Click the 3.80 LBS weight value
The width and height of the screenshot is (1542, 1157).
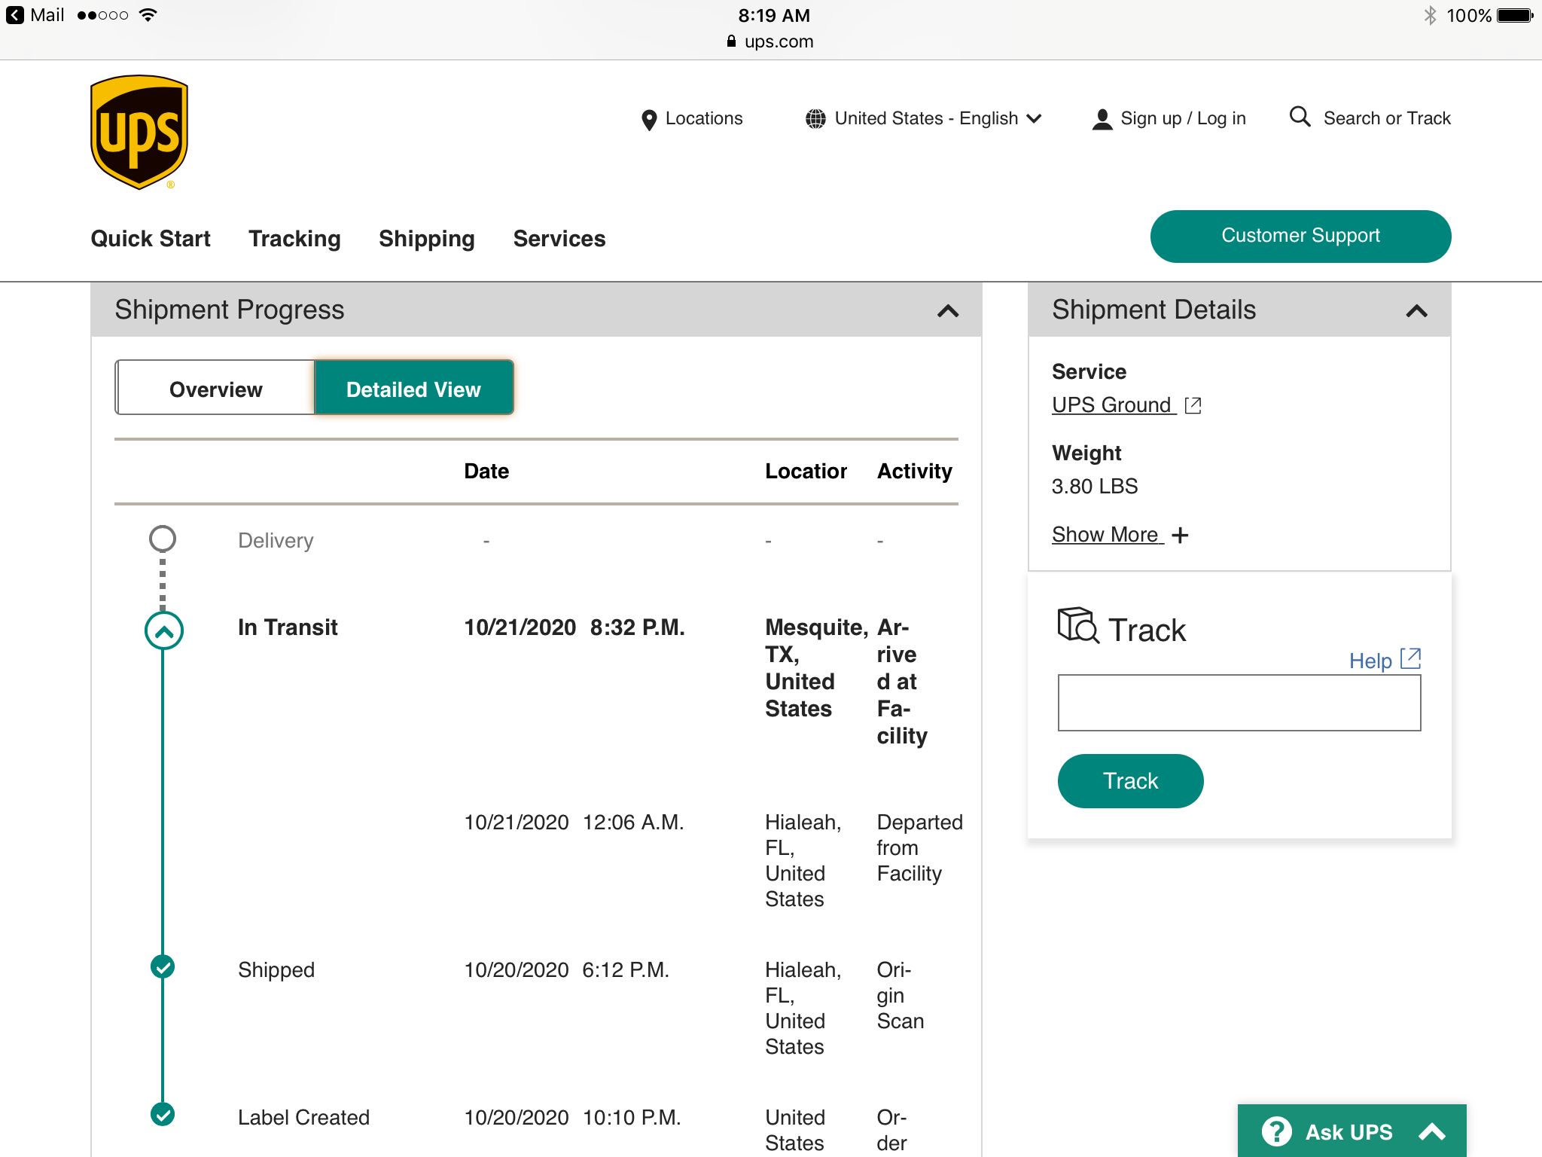(1094, 487)
